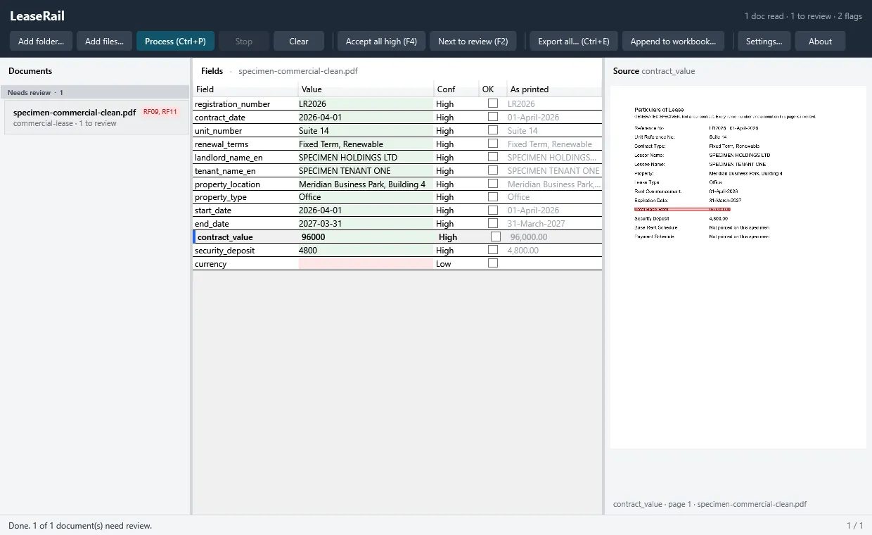Click the Clear button
Image resolution: width=872 pixels, height=535 pixels.
(x=299, y=41)
